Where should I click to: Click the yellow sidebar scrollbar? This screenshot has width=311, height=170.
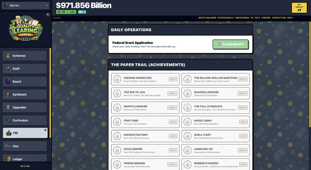coord(50,93)
